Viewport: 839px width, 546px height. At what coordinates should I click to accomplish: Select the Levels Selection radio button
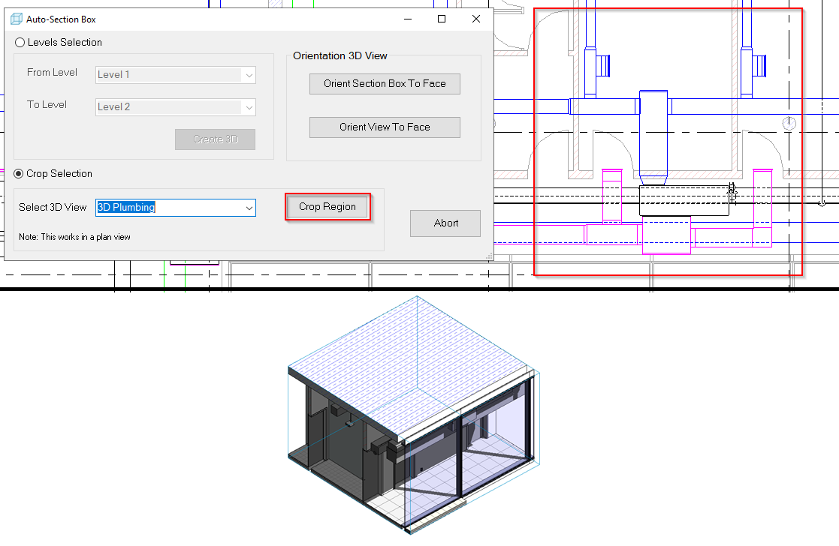pos(20,42)
